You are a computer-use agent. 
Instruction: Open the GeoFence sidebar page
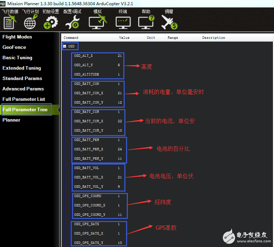tap(14, 47)
